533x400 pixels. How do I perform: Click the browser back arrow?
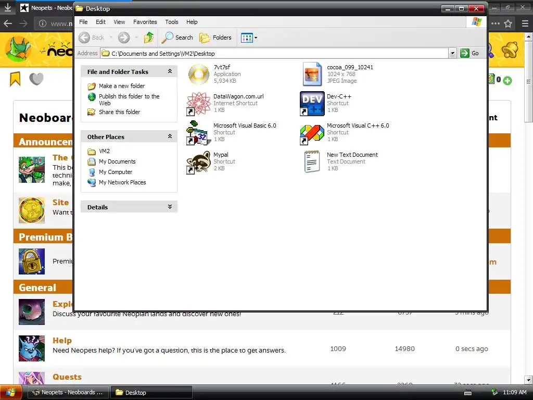(8, 23)
